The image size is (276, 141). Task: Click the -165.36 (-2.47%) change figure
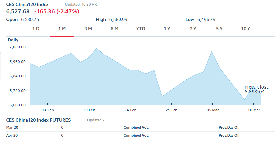coord(56,12)
